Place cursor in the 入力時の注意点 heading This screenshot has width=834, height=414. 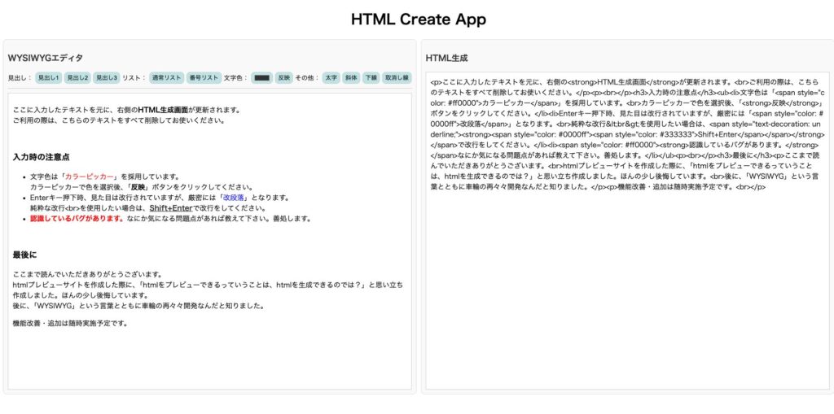coord(41,156)
